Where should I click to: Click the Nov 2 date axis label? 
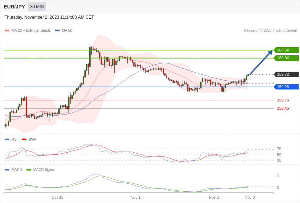click(214, 197)
